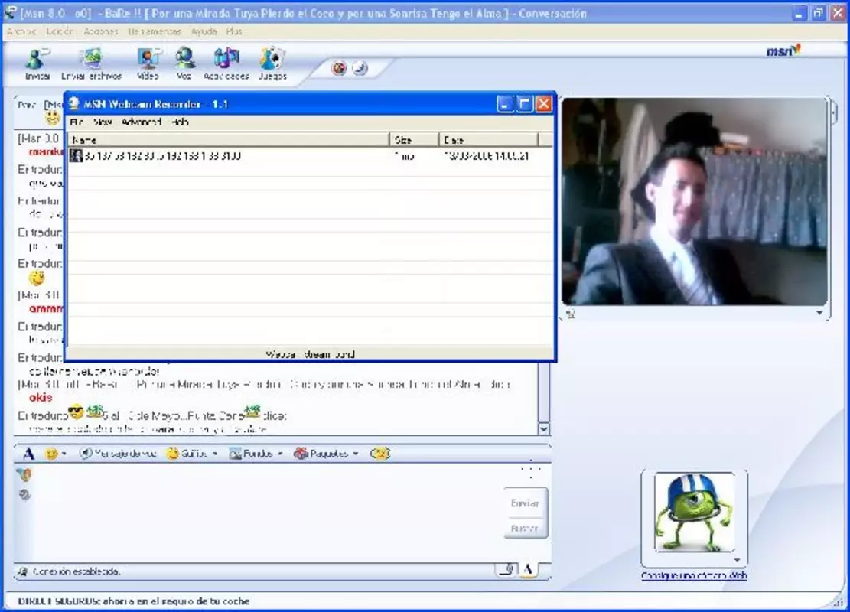Minimize the MSN Webcam Recorder window
The height and width of the screenshot is (612, 850).
(x=505, y=103)
